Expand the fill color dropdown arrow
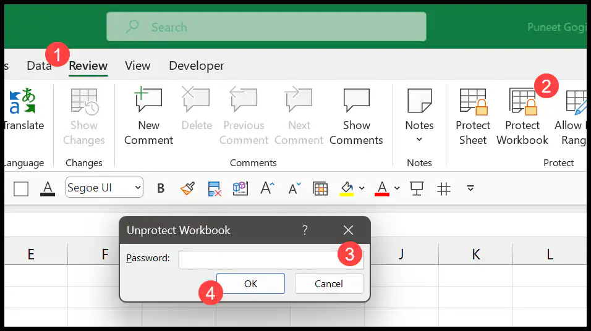This screenshot has height=331, width=591. click(x=362, y=188)
